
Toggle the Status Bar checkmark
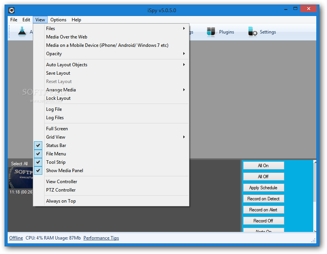point(38,145)
